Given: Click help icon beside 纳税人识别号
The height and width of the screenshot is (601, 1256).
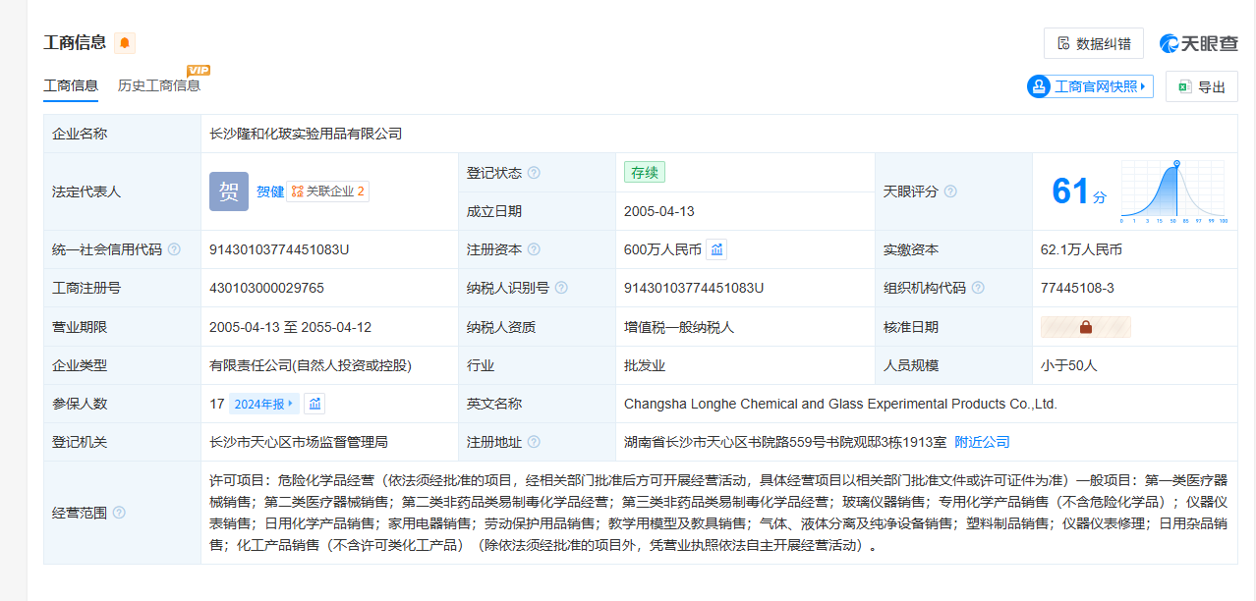Looking at the screenshot, I should 561,288.
